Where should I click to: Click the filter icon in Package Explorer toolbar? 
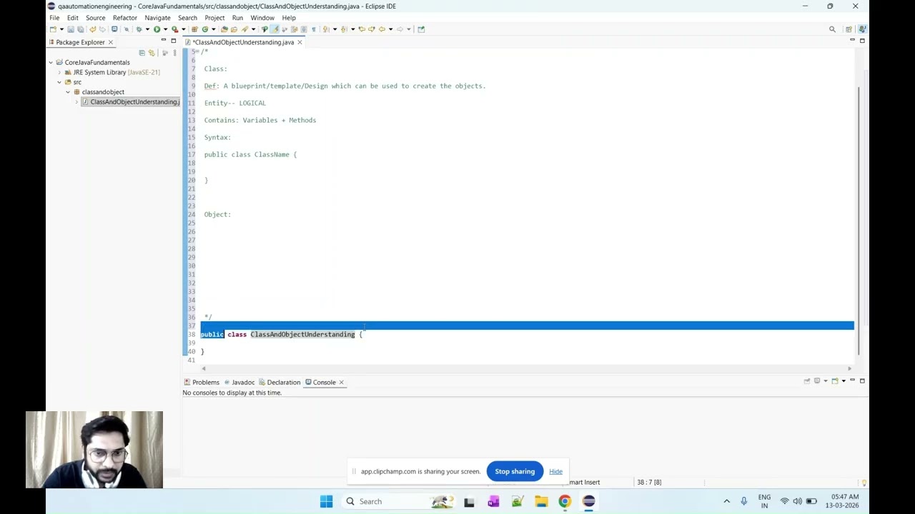point(164,53)
